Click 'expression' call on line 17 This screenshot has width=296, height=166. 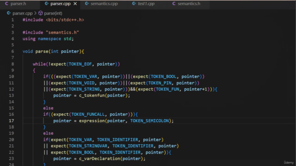(92, 121)
